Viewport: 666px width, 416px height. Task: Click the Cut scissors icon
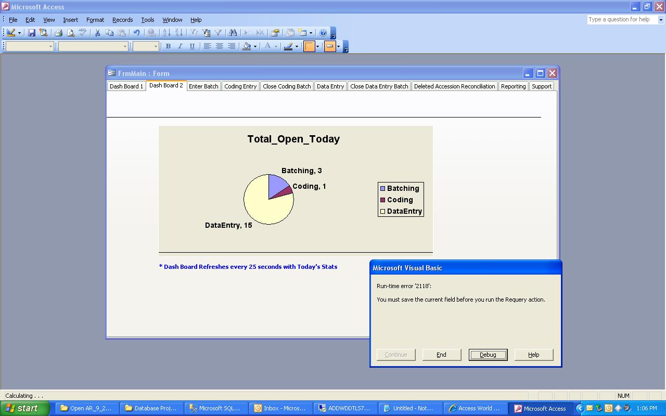click(x=97, y=33)
